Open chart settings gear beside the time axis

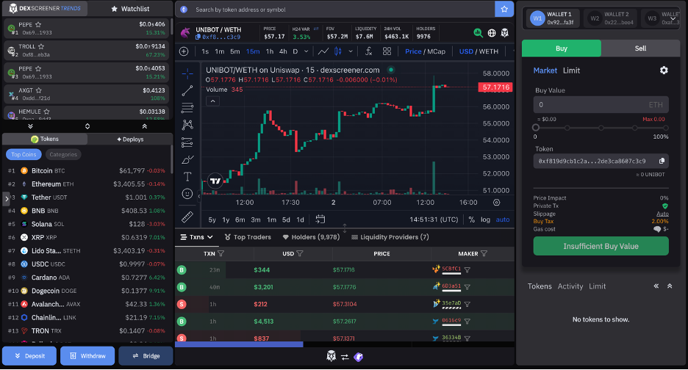pyautogui.click(x=497, y=203)
